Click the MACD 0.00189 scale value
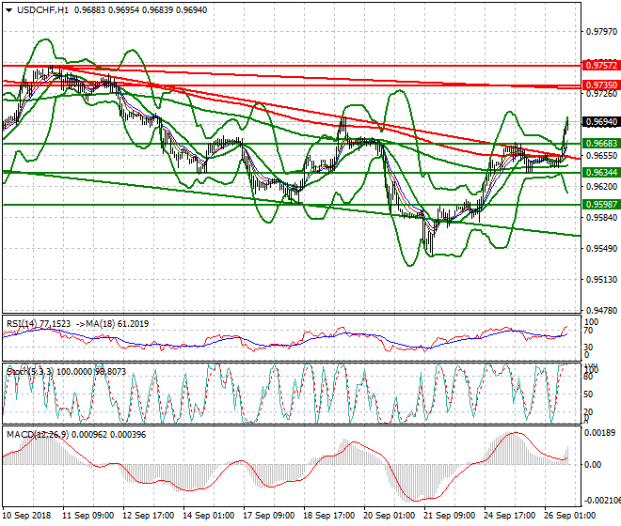This screenshot has height=526, width=621. [600, 433]
